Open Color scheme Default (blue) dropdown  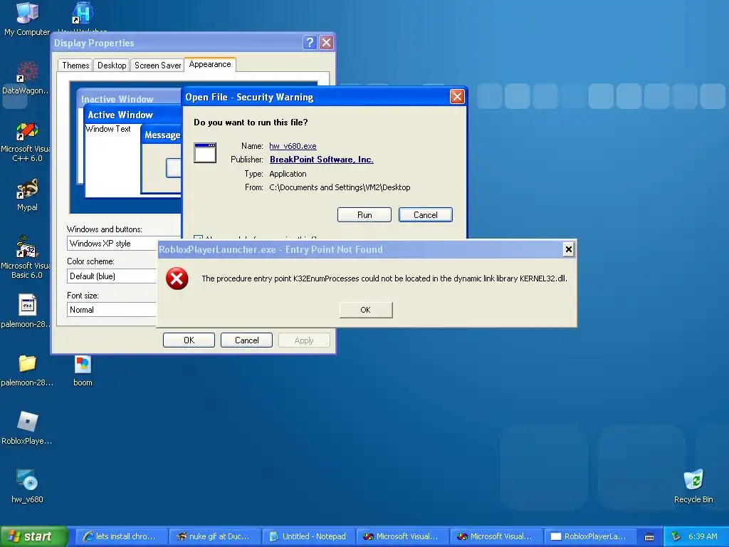(x=112, y=276)
